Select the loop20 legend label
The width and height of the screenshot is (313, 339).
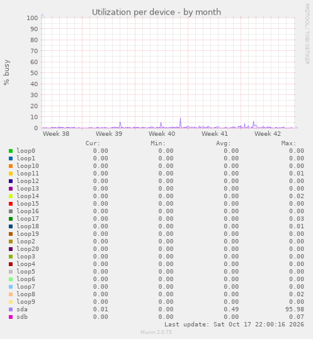28,249
